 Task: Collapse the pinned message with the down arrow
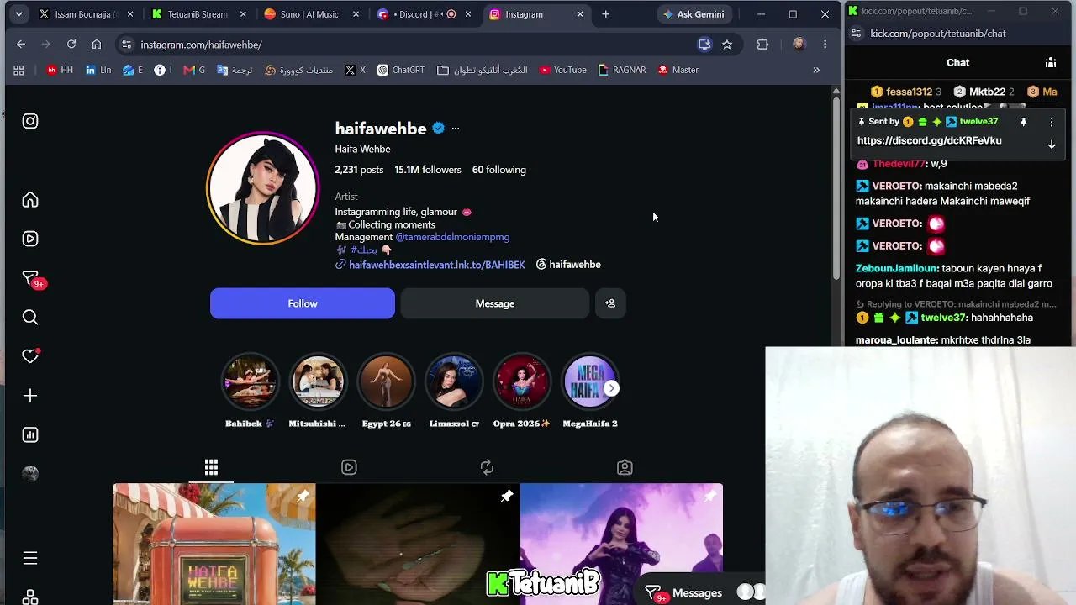pos(1052,145)
